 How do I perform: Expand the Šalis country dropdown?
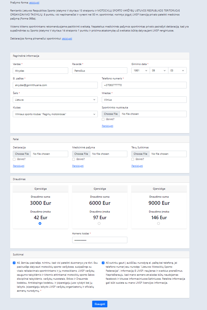tap(55, 100)
